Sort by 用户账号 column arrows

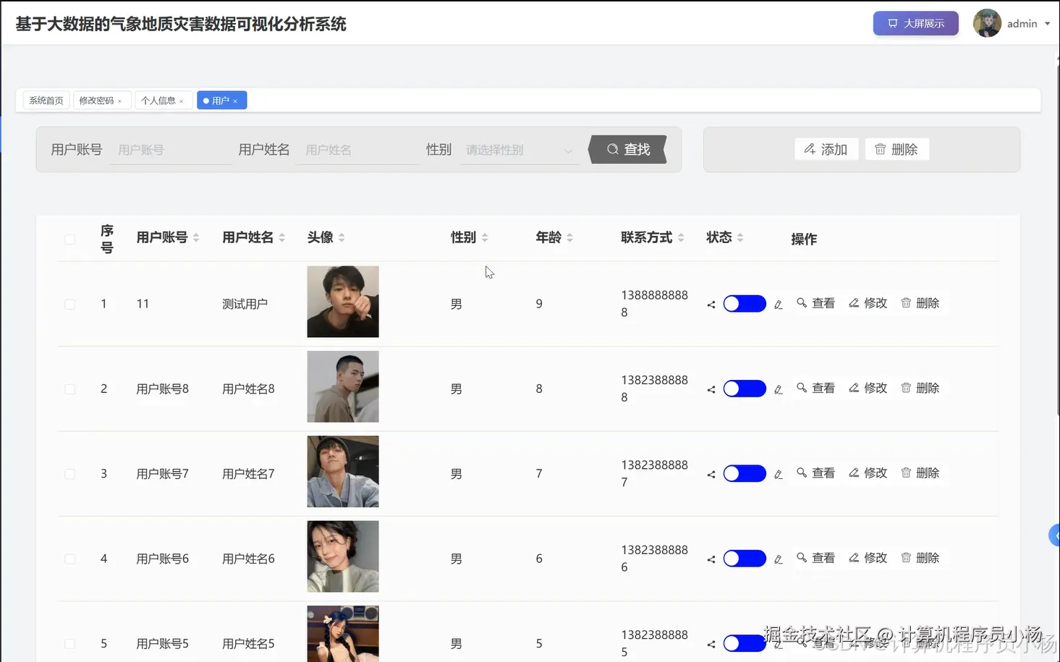(x=196, y=237)
